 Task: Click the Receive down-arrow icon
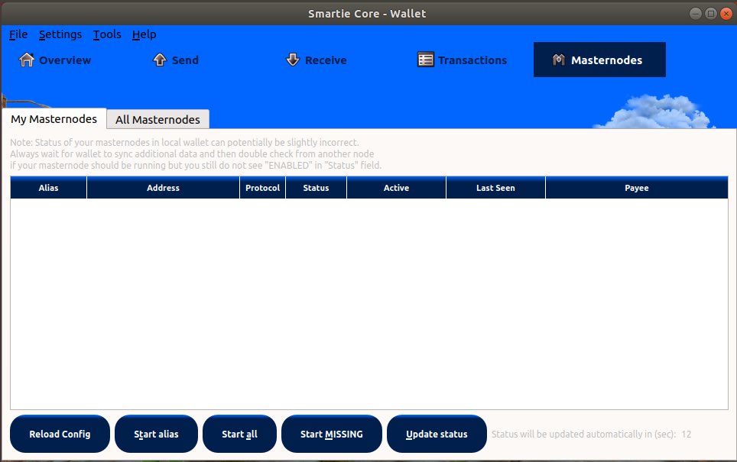point(293,60)
